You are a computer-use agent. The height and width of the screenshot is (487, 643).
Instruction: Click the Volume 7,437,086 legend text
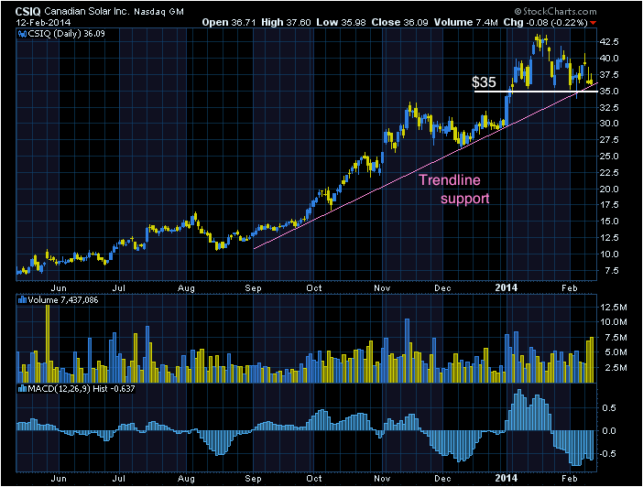pyautogui.click(x=62, y=300)
